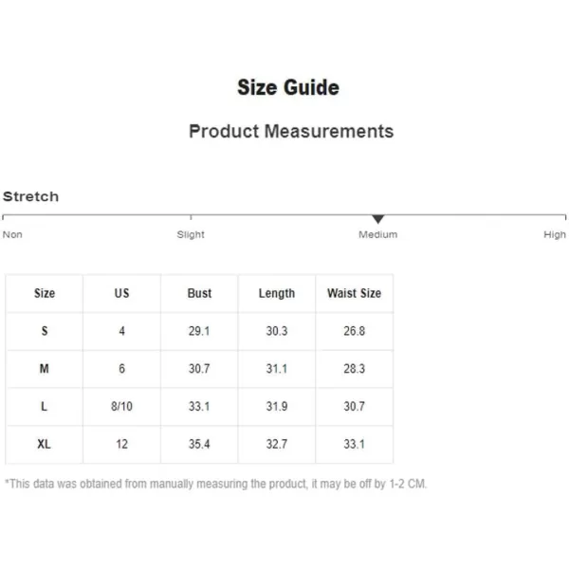Screen dimensions: 569x569
Task: Click the Medium stretch label
Action: (377, 234)
